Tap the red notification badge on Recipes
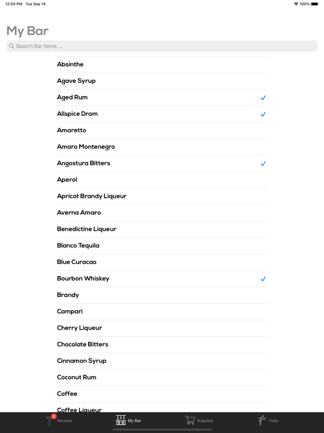 pos(54,416)
